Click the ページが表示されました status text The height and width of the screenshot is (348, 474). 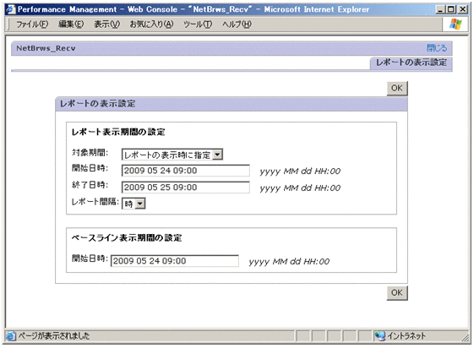point(54,336)
